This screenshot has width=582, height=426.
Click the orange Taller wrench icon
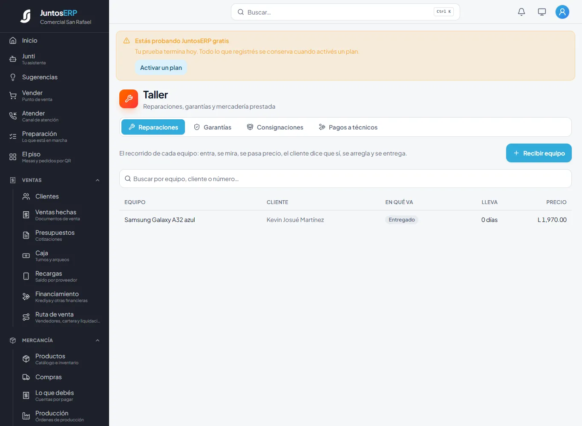129,99
